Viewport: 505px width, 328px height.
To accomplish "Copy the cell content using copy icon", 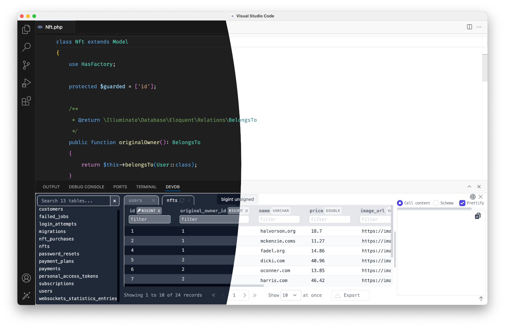I will point(478,215).
